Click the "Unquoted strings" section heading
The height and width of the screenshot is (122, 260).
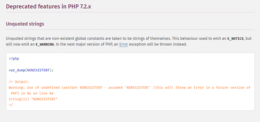25,23
